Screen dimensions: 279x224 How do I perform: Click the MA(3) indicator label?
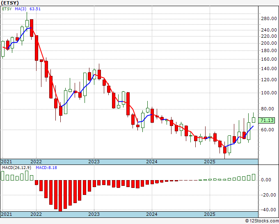coord(21,9)
